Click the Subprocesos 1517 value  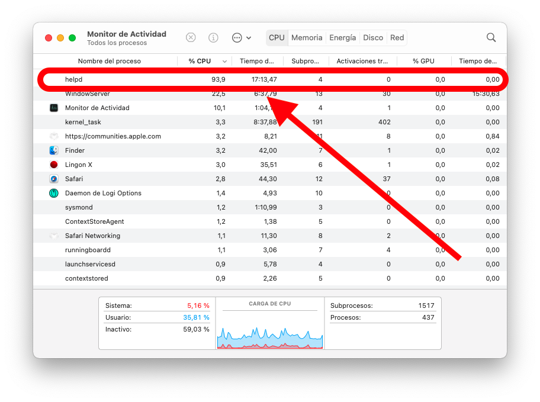click(426, 305)
